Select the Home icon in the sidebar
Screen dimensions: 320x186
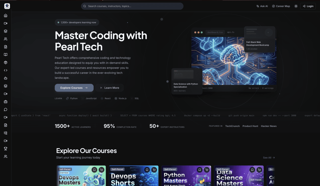click(5, 15)
